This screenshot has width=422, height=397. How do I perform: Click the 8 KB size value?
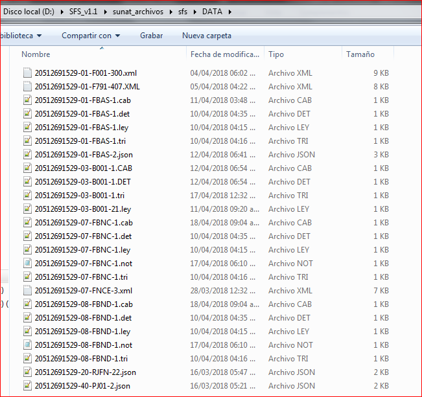click(x=381, y=87)
